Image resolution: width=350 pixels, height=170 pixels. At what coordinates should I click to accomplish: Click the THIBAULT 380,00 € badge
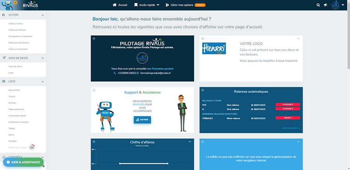[x=288, y=118]
